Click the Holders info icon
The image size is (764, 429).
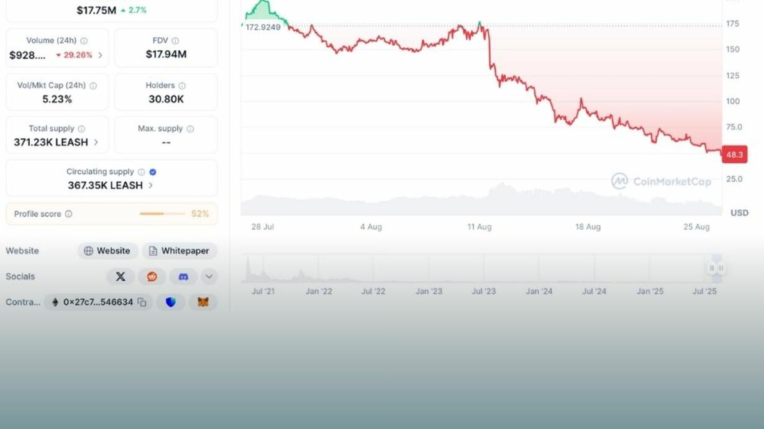click(x=182, y=86)
